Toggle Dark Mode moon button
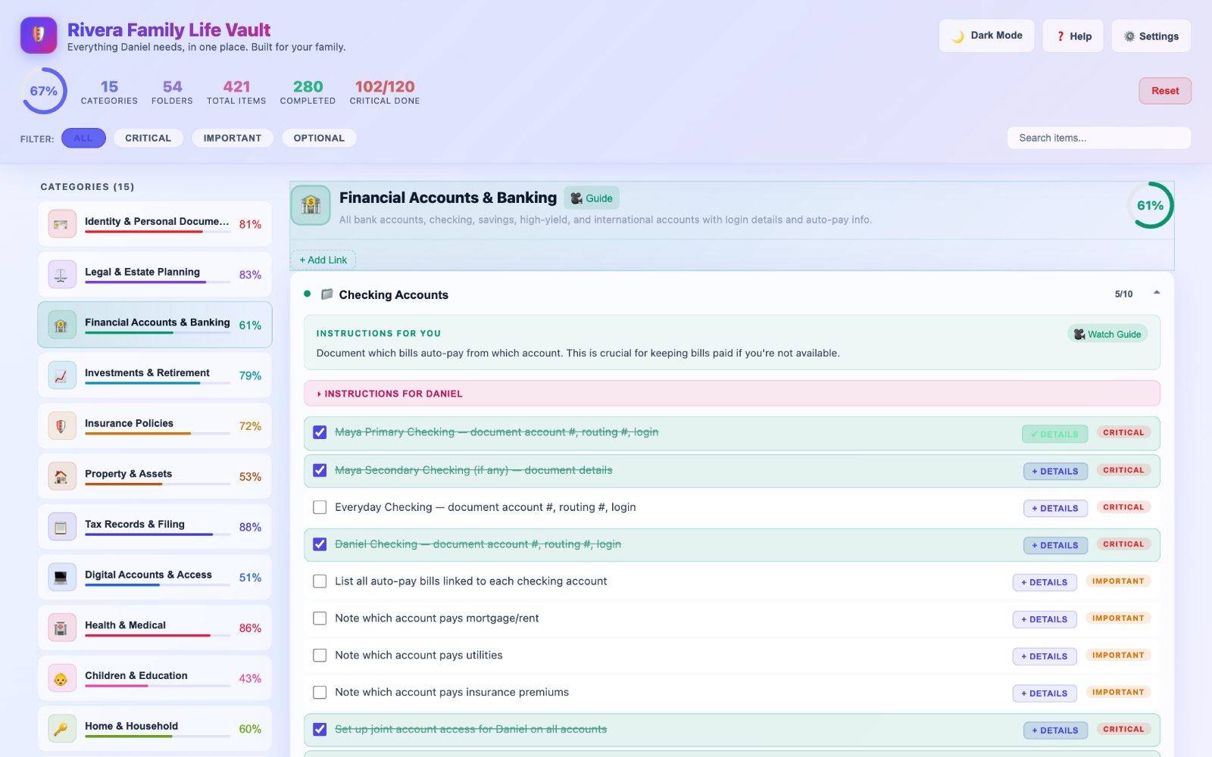This screenshot has height=757, width=1212. click(987, 36)
